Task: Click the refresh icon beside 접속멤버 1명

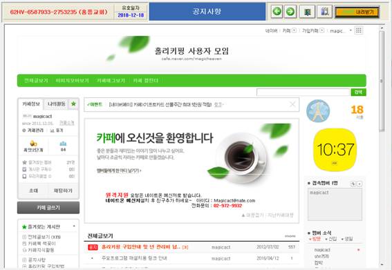Action: tap(353, 184)
